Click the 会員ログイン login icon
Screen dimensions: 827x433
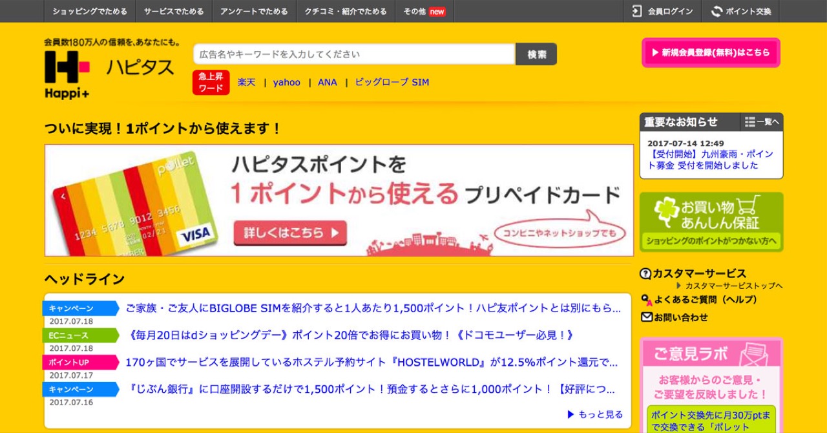637,11
